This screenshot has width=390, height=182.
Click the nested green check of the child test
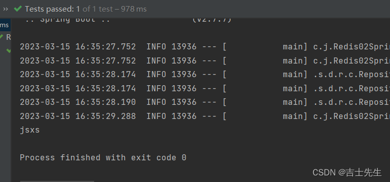point(9,51)
